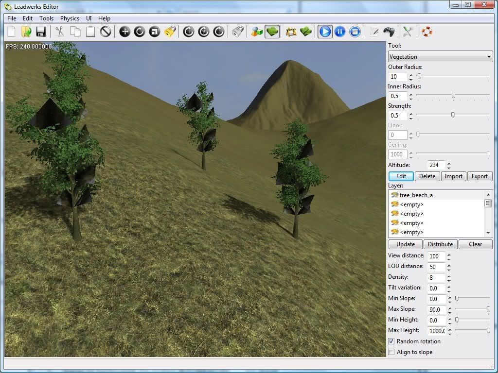Increase Strength with its up arrow
The width and height of the screenshot is (498, 373).
pyautogui.click(x=411, y=114)
